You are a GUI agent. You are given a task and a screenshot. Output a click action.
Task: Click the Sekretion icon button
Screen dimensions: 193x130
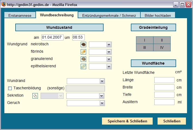(35, 96)
